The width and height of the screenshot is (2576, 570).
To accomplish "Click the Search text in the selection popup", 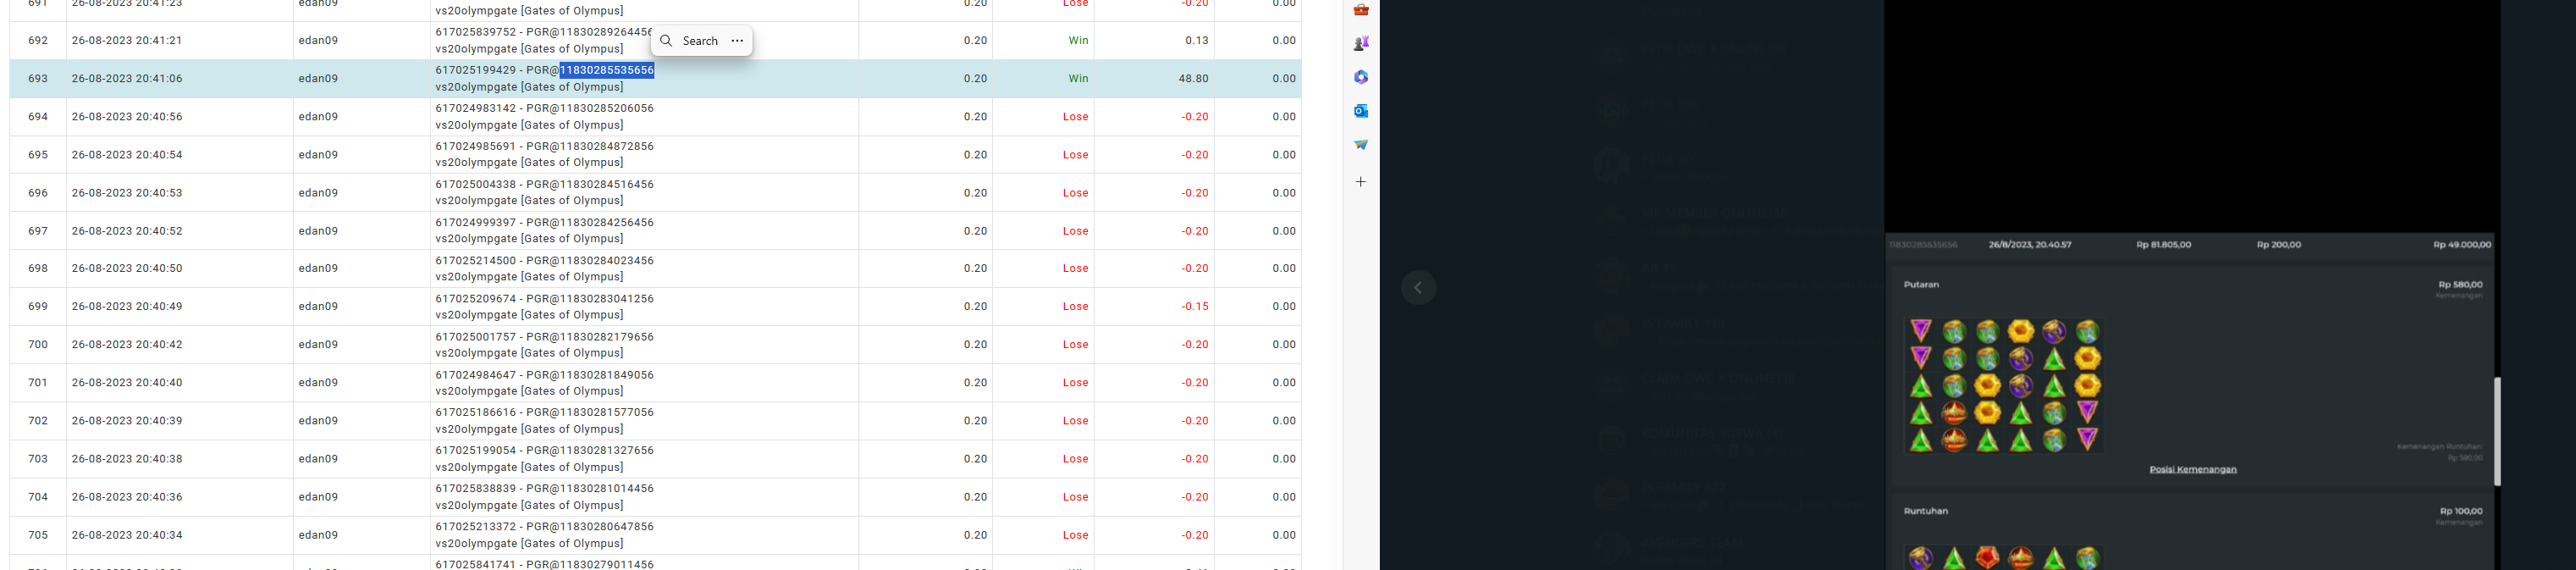I will [700, 41].
